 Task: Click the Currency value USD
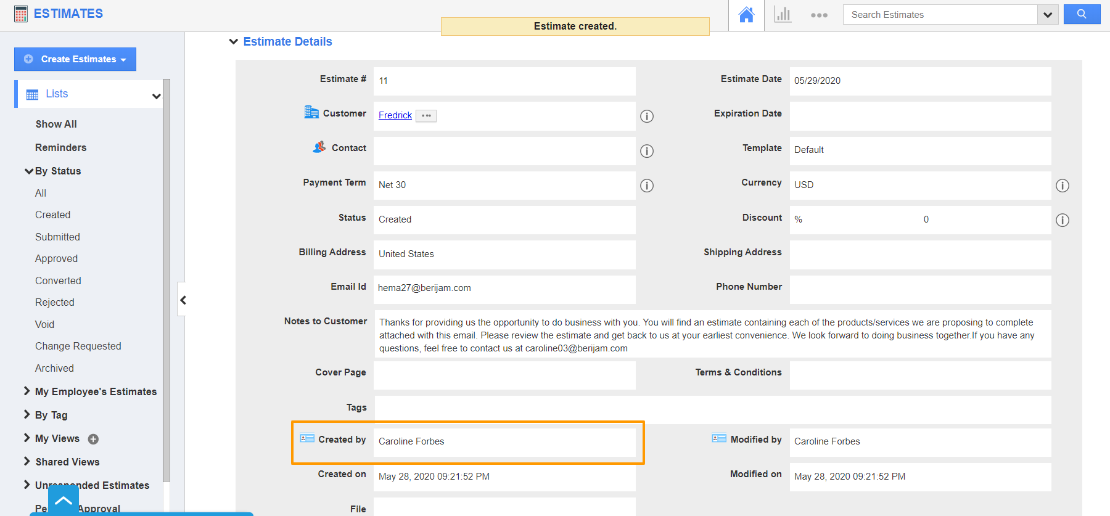(x=804, y=185)
